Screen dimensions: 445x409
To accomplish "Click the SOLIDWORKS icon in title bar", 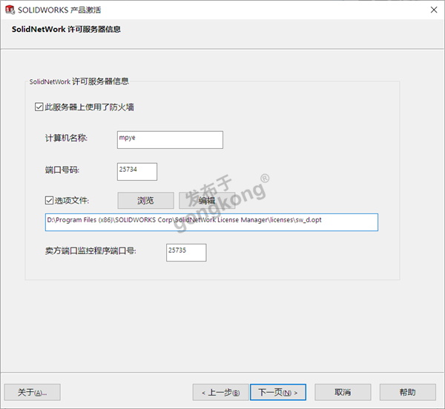I will pos(10,10).
